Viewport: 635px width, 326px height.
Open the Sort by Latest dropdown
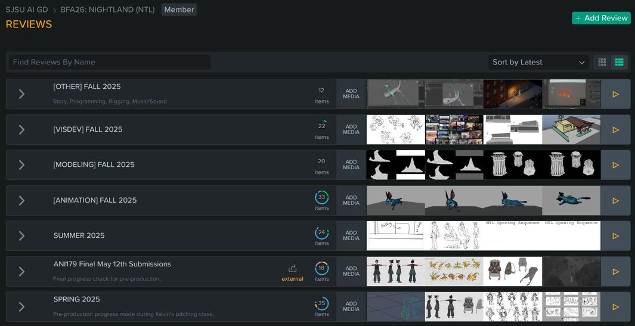[x=538, y=62]
